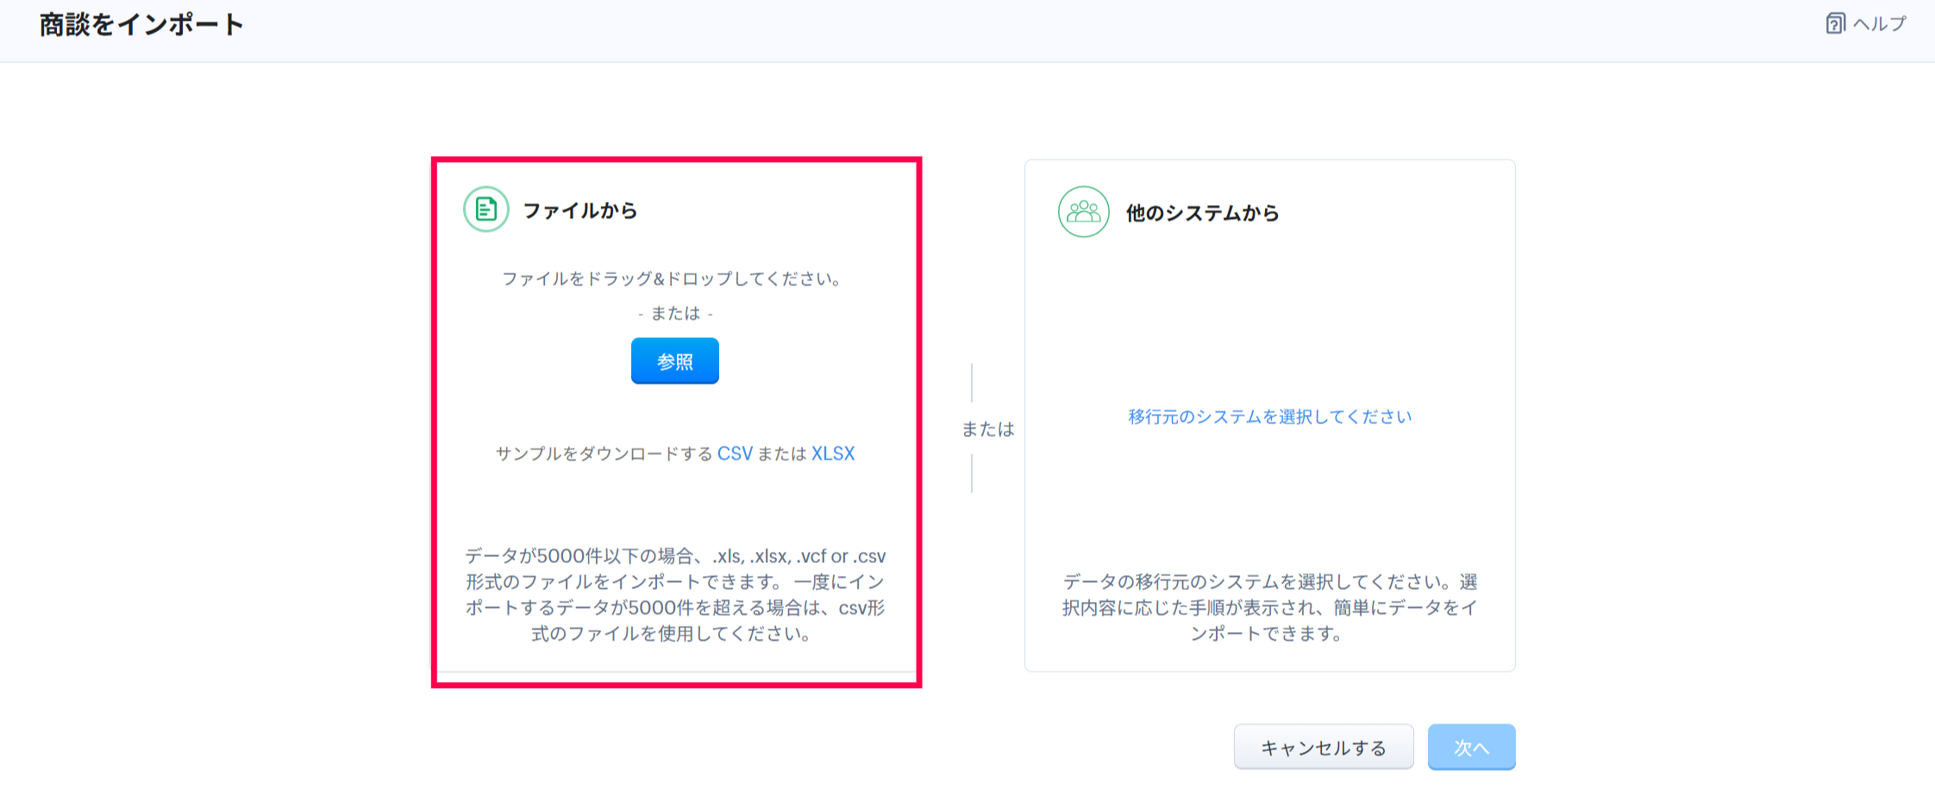Click the data migration source description text
This screenshot has height=789, width=1935.
1269,607
